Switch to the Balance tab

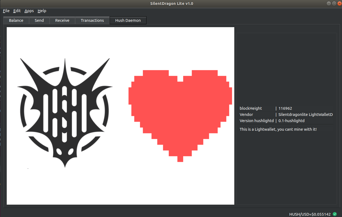click(16, 20)
